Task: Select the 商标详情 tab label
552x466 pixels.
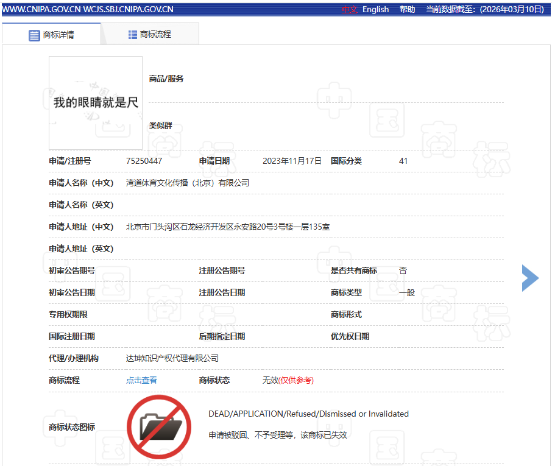Action: (58, 35)
